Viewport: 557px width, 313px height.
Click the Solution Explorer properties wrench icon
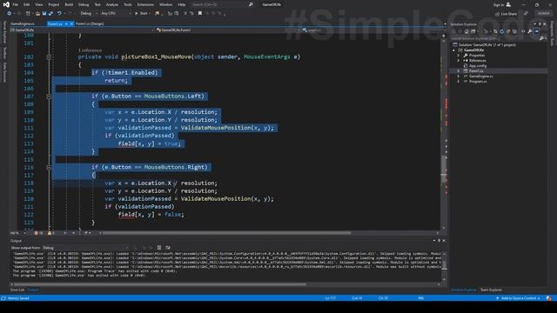[x=530, y=31]
